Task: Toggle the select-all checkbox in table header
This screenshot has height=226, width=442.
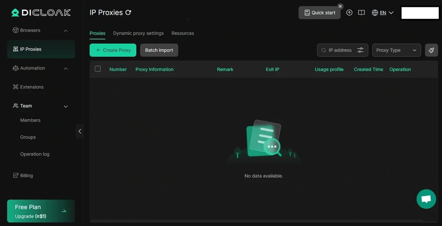Action: (98, 69)
